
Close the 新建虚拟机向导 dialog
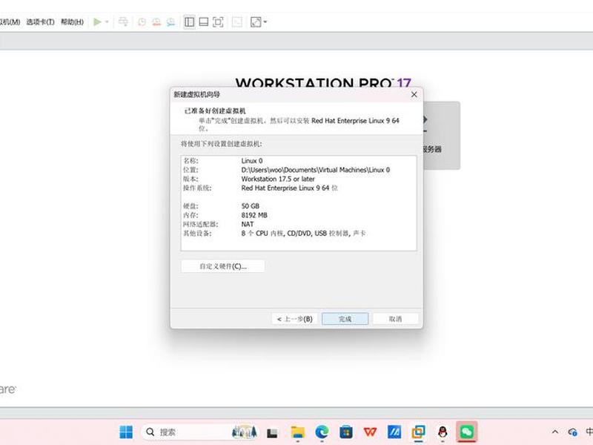[x=414, y=94]
